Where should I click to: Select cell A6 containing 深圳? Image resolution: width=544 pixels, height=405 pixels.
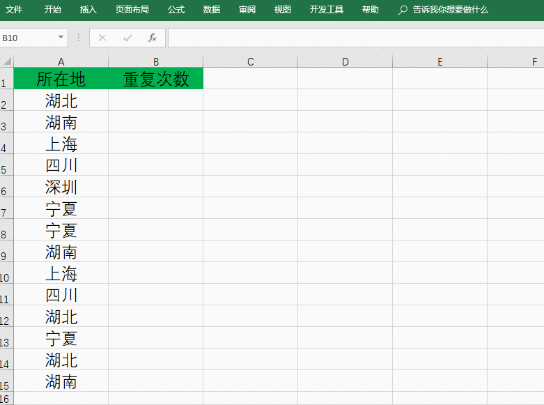[61, 186]
